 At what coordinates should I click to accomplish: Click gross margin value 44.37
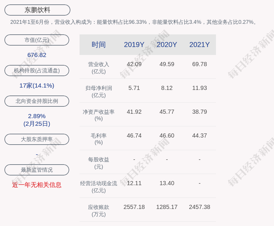tap(199, 135)
